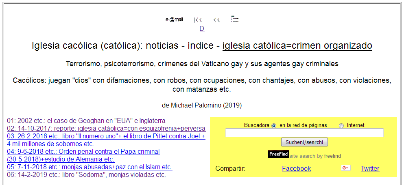Viewport: 404px width, 185px height.
Task: Select the "Internet" search radio button
Action: point(341,126)
